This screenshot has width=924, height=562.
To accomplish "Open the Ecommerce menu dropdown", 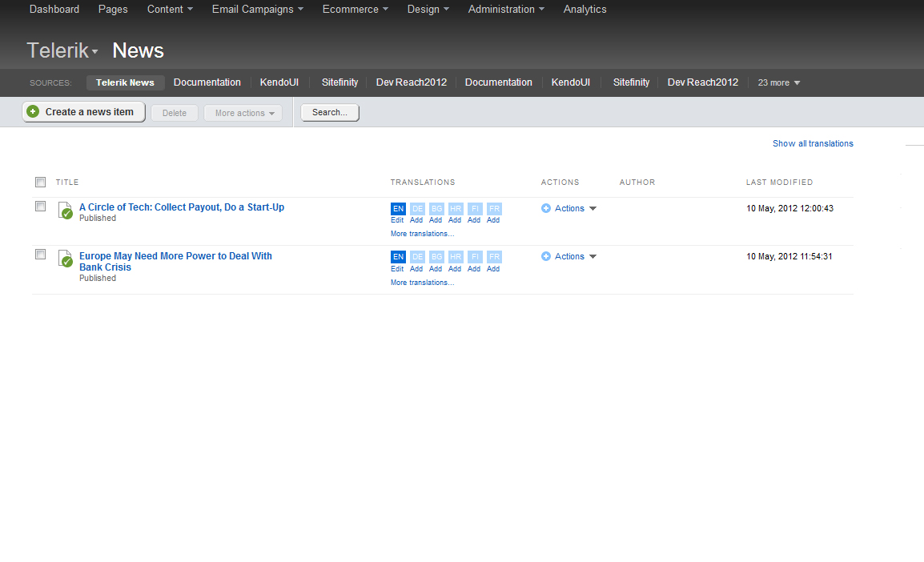I will [x=356, y=10].
